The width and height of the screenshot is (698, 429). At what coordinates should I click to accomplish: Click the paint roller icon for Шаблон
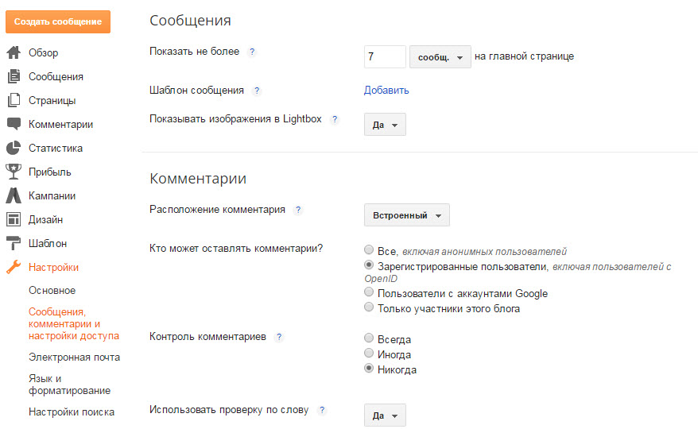click(13, 243)
